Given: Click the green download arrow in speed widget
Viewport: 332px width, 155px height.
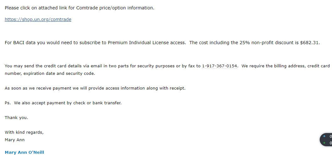Looking at the screenshot, I should tap(324, 143).
